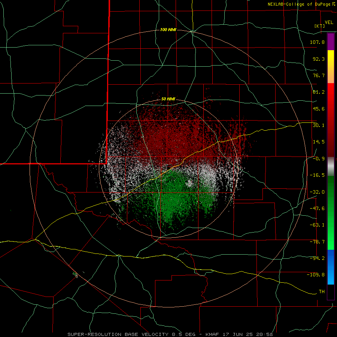Click the 45.6 velocity scale label
Viewport: 337px width, 337px height.
[x=319, y=109]
